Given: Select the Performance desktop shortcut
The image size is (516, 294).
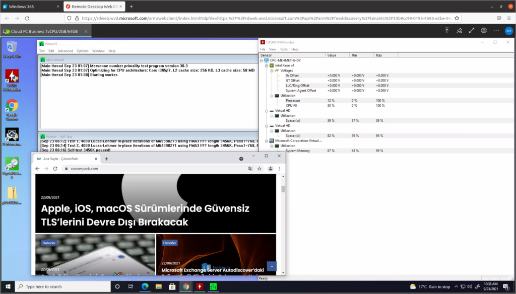Looking at the screenshot, I should pyautogui.click(x=12, y=137).
